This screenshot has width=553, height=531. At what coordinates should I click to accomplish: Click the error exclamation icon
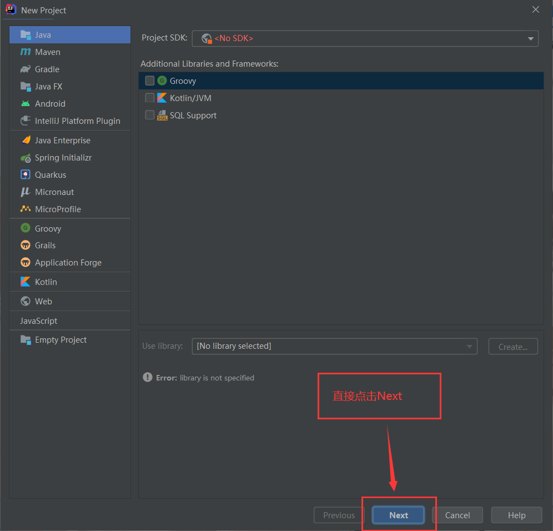148,377
